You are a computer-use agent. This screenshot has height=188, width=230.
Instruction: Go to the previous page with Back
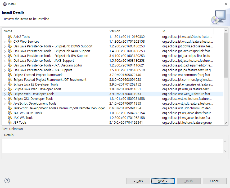[138, 181]
